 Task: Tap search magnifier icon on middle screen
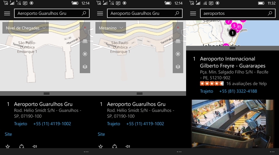click(x=177, y=13)
